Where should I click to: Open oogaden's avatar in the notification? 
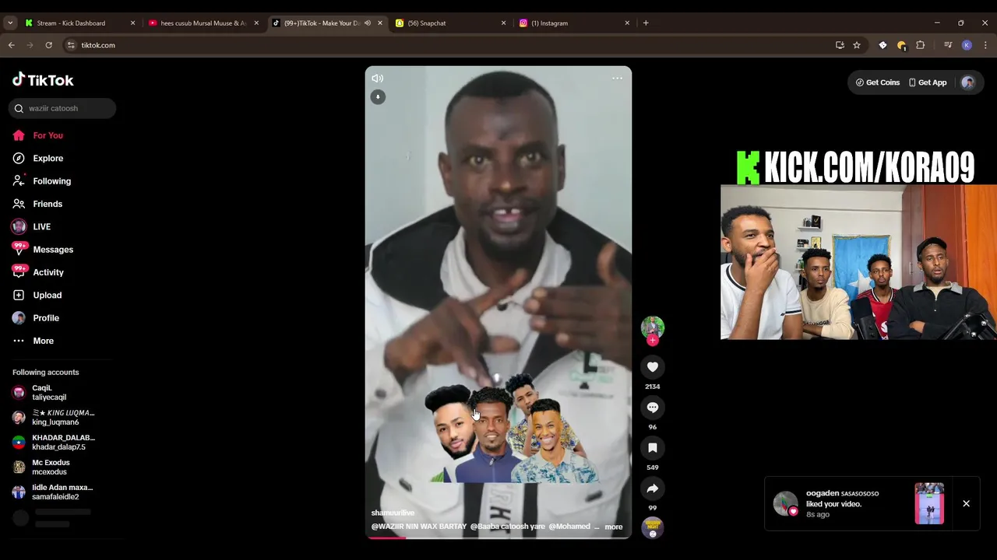tap(785, 503)
